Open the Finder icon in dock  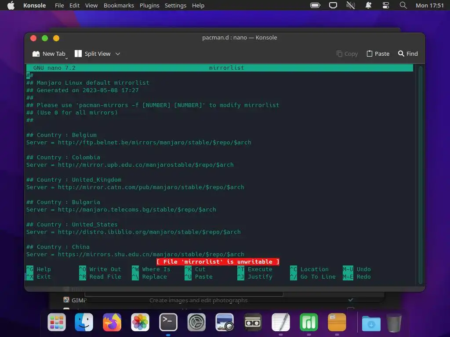click(x=84, y=322)
